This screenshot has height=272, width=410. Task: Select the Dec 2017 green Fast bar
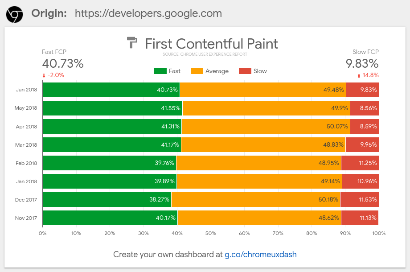point(107,199)
